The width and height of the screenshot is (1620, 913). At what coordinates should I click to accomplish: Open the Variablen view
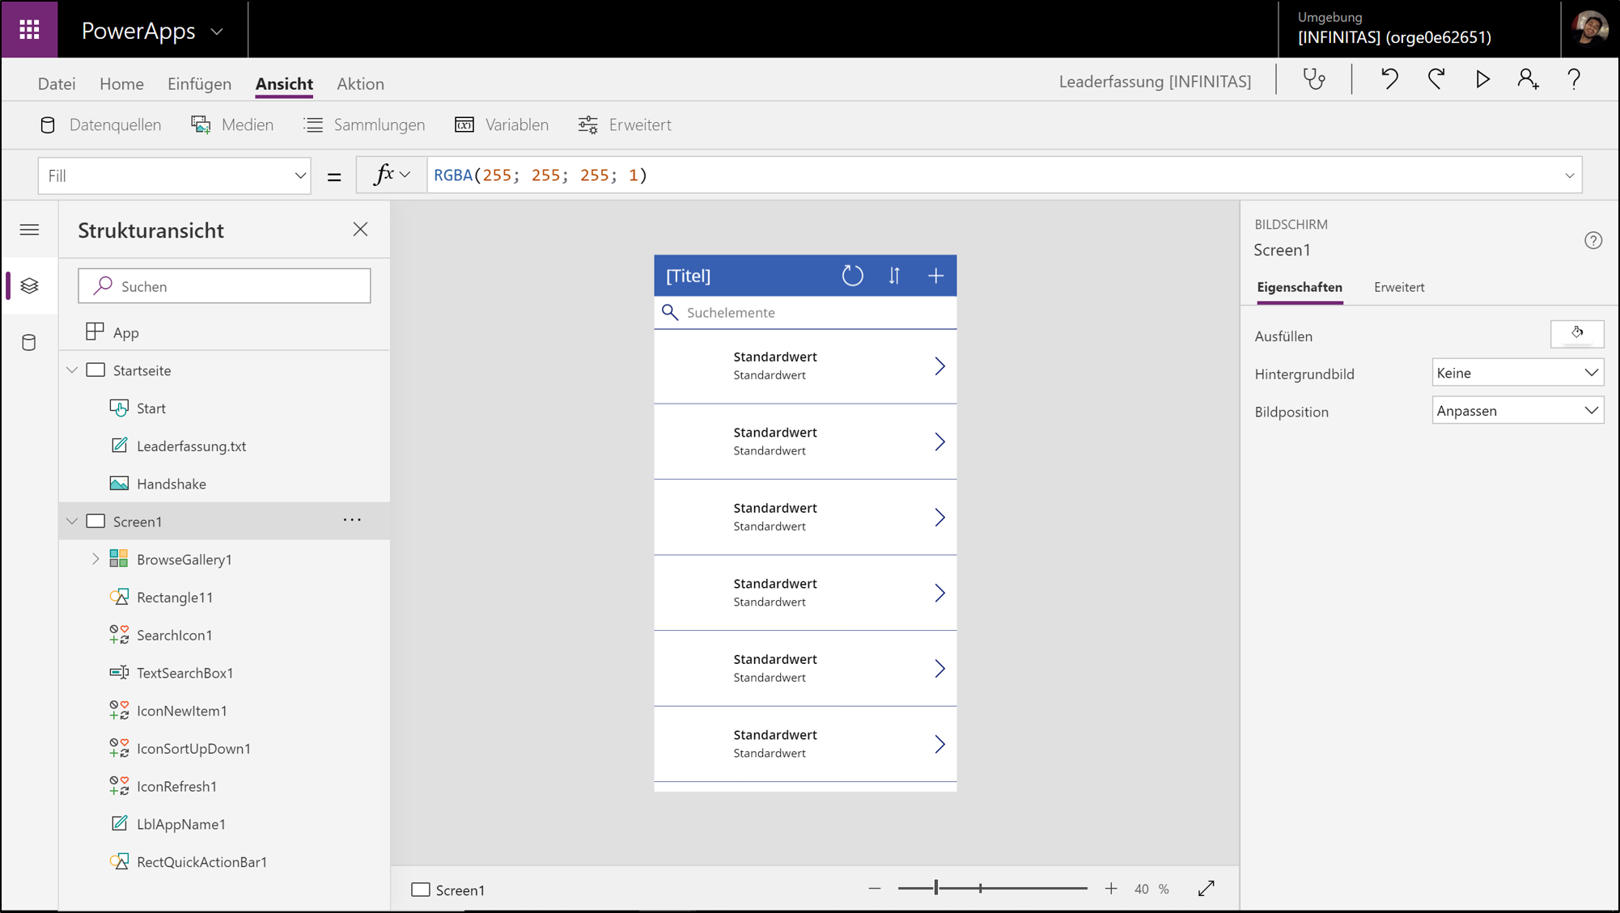tap(502, 125)
